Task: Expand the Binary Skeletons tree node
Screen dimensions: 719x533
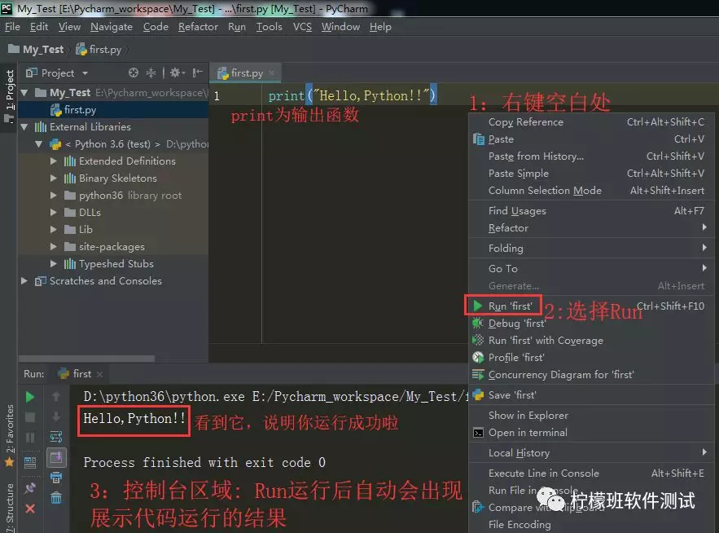Action: click(x=54, y=178)
